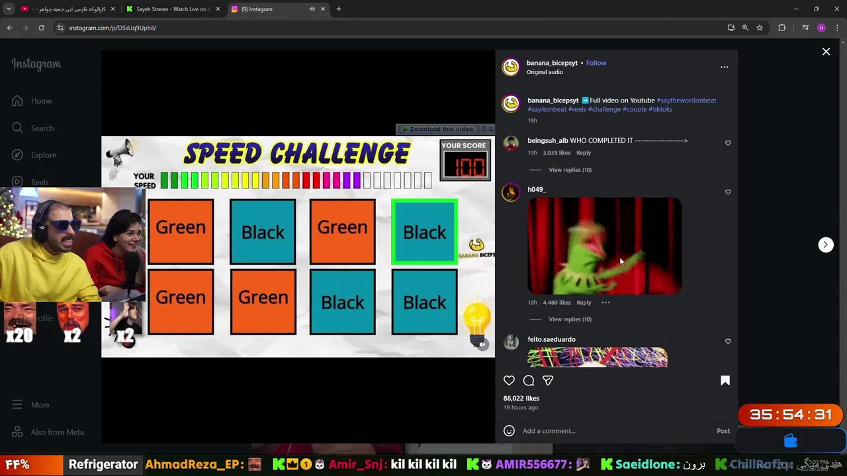Open the zoom magnifier icon in address bar
The width and height of the screenshot is (847, 476).
745,28
